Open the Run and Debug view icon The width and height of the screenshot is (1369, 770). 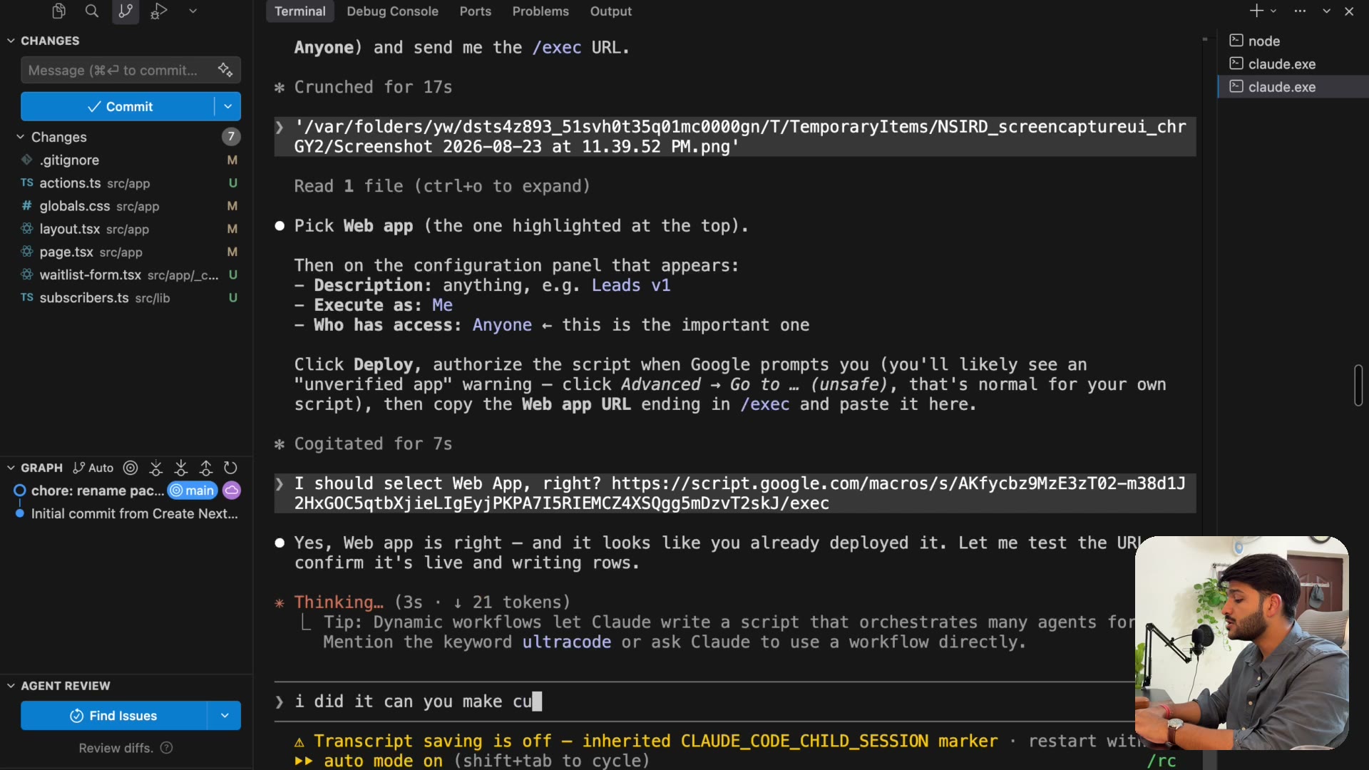pos(159,11)
